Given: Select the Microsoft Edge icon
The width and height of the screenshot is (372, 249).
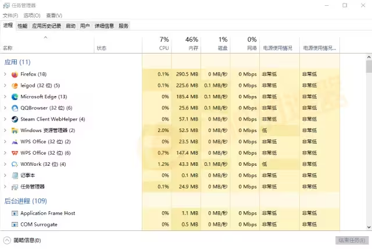Looking at the screenshot, I should (15, 97).
